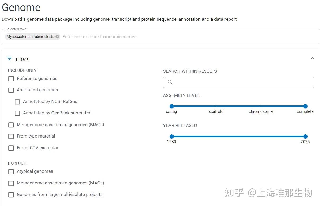Click the magnifying glass search icon
320x206 pixels.
pos(170,82)
